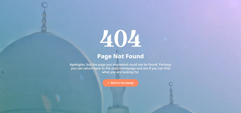Click the dark speck on the left dome

pos(3,72)
